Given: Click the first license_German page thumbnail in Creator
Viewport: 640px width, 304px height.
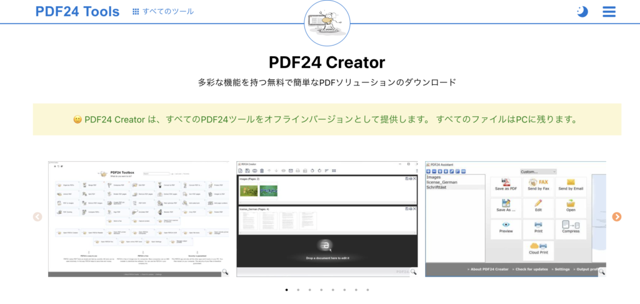Looking at the screenshot, I should (x=247, y=220).
